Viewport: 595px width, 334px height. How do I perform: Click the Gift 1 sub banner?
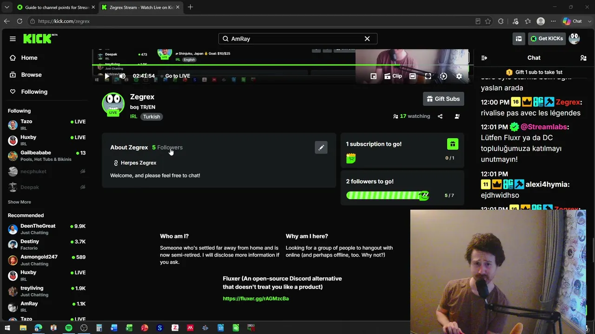pos(534,72)
